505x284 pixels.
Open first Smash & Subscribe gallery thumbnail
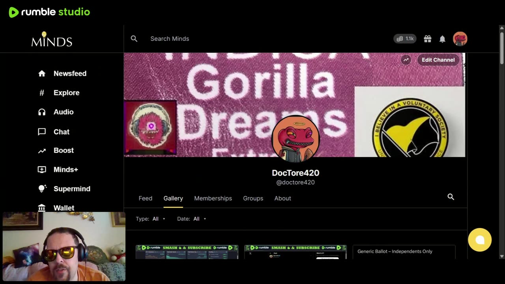[x=187, y=252]
